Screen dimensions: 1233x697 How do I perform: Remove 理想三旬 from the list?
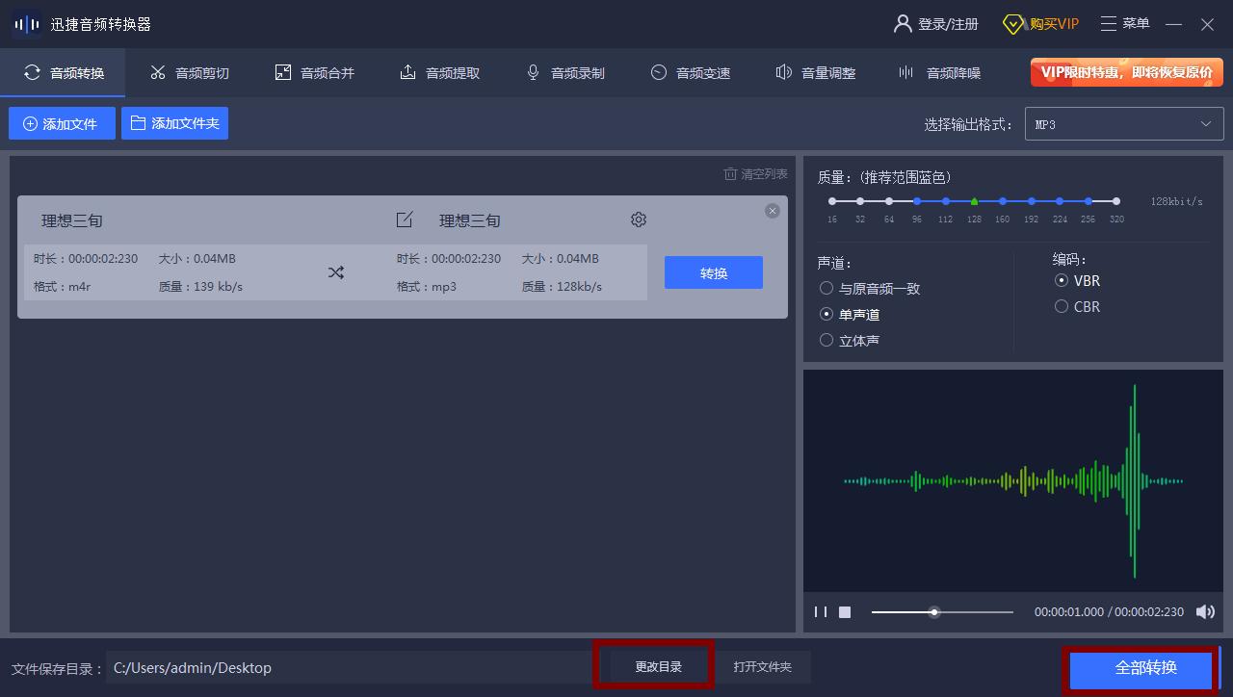tap(772, 210)
